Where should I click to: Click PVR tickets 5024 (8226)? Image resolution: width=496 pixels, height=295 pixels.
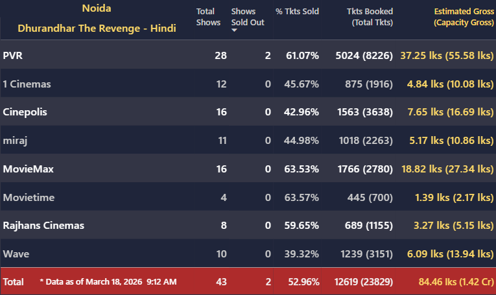tap(364, 56)
